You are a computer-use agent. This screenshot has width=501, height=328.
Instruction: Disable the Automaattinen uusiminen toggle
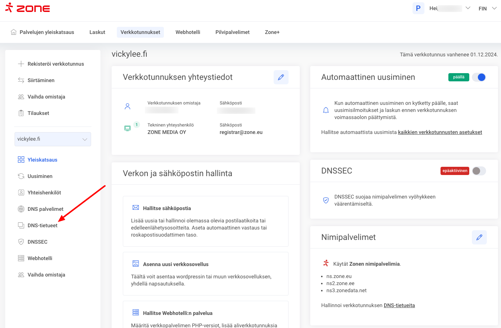click(x=479, y=77)
